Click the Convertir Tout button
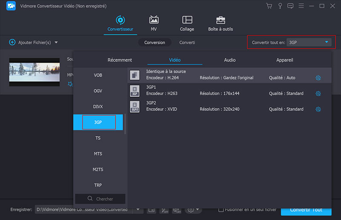Screen dimensions: 341x220 306,210
